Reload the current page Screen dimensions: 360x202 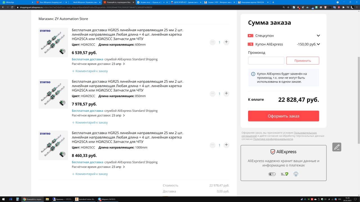coord(12,7)
